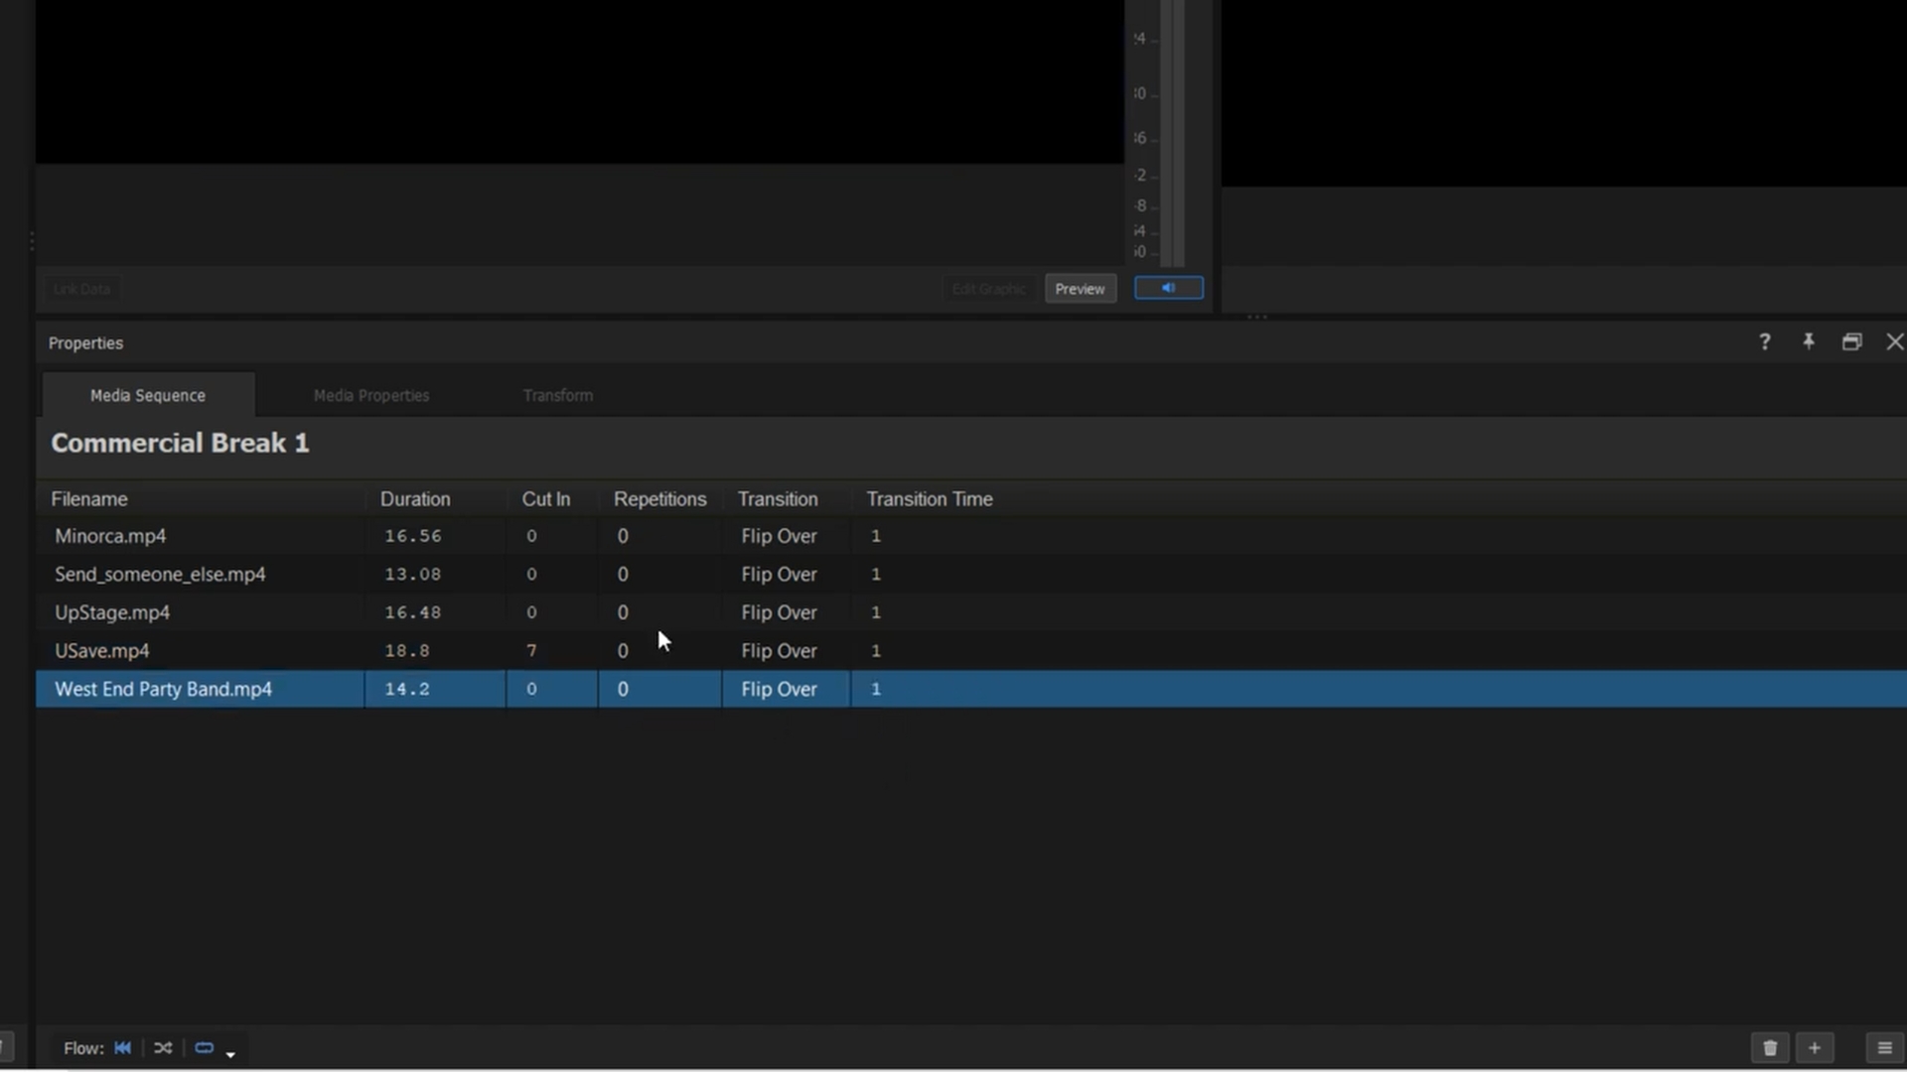This screenshot has width=1907, height=1072.
Task: Click the plus add-media icon
Action: pos(1815,1048)
